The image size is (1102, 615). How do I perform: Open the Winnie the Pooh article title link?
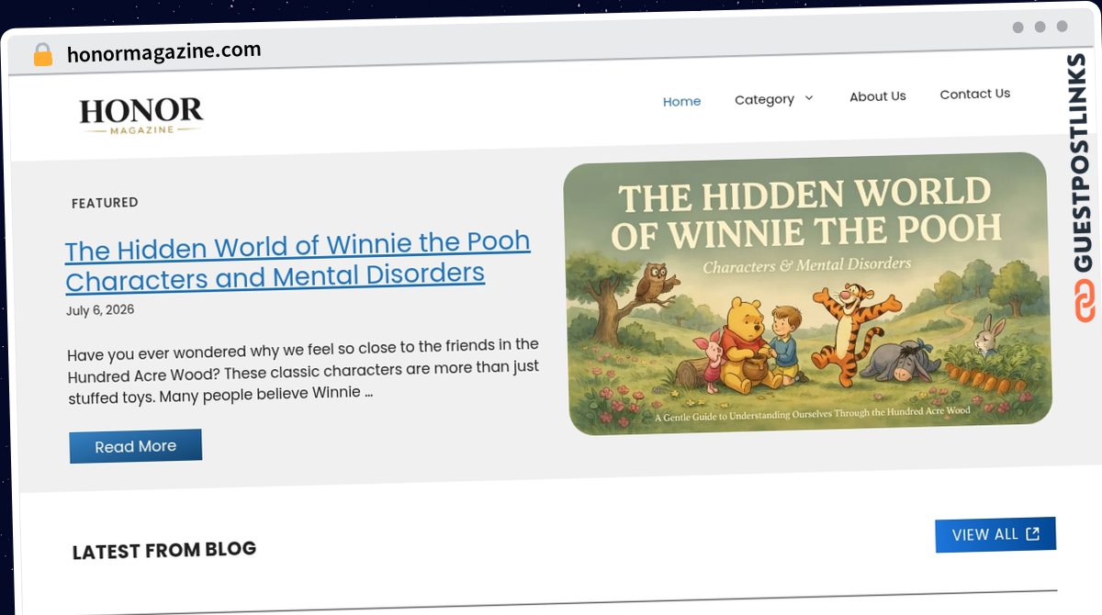[x=298, y=261]
